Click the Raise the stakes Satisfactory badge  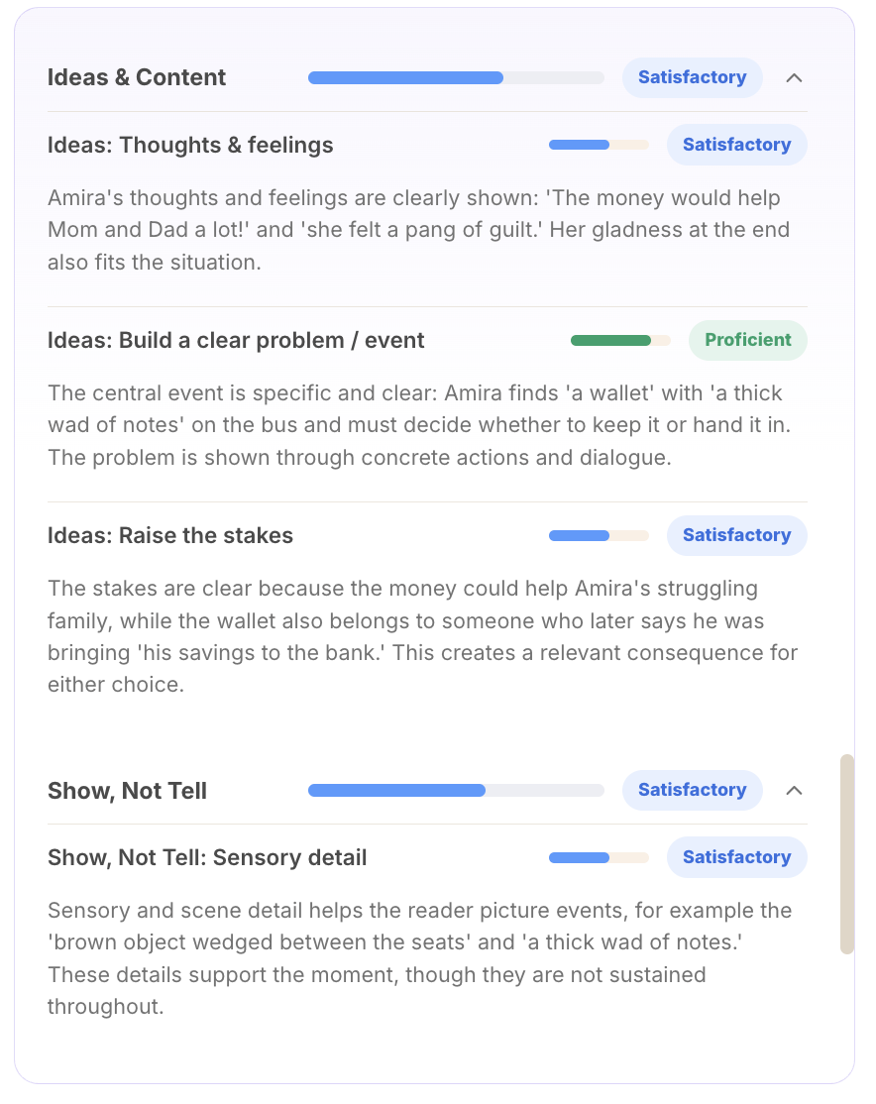pos(736,535)
